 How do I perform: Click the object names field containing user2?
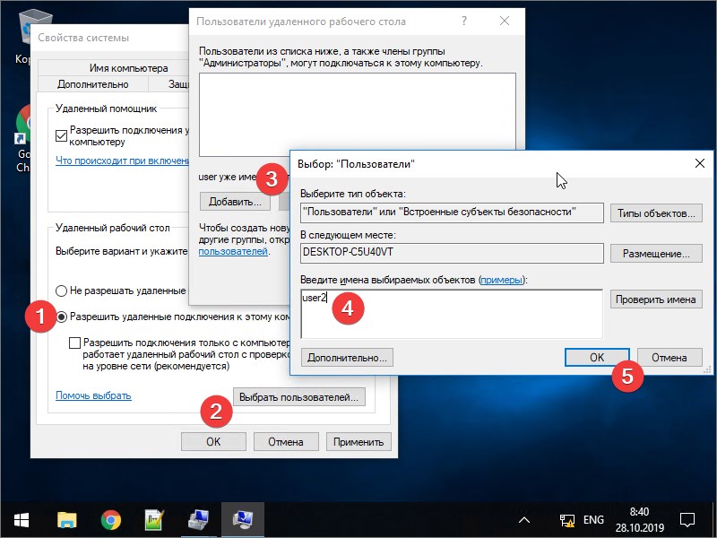(x=452, y=314)
